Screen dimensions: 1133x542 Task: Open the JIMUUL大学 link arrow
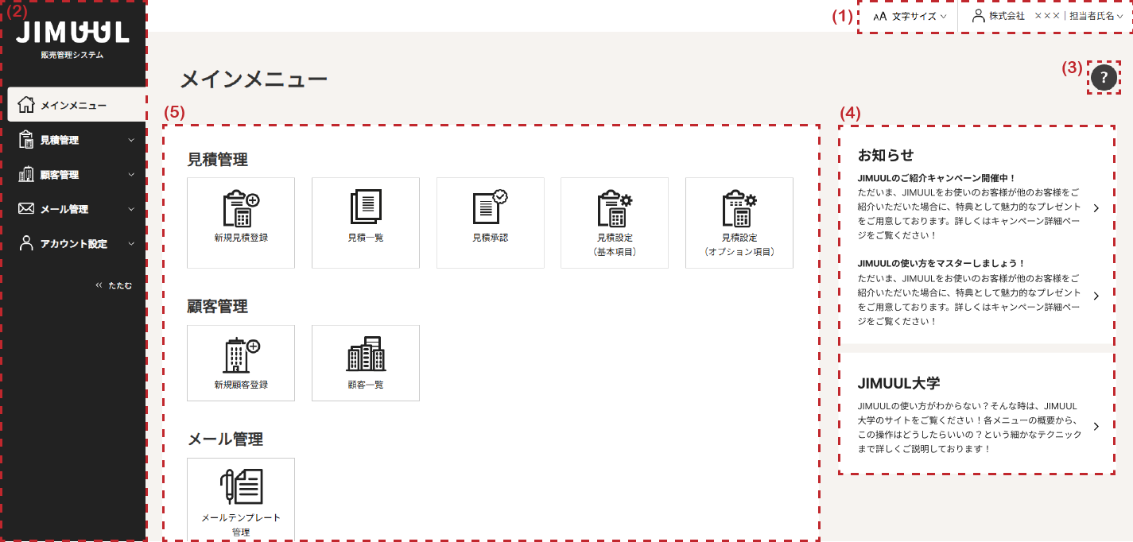(x=1096, y=426)
